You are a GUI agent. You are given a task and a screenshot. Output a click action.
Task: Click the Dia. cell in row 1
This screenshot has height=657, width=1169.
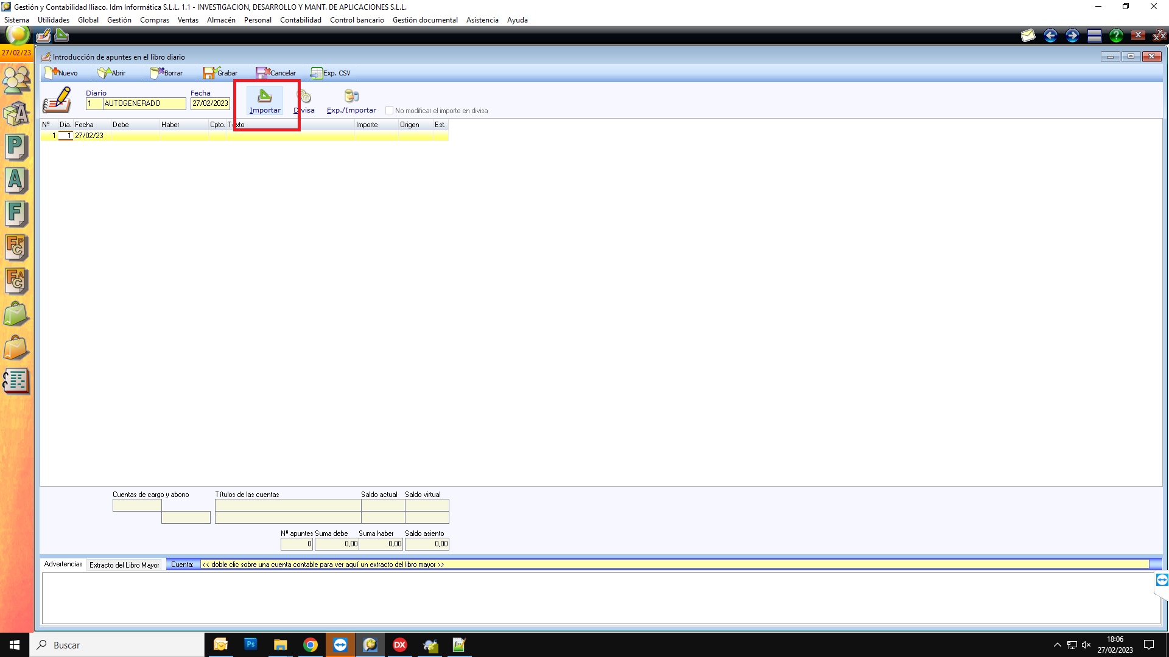[65, 136]
